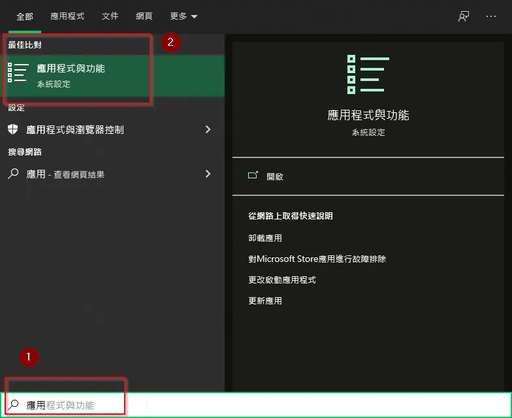
Task: Switch to the 應用程式 tab
Action: click(x=67, y=16)
